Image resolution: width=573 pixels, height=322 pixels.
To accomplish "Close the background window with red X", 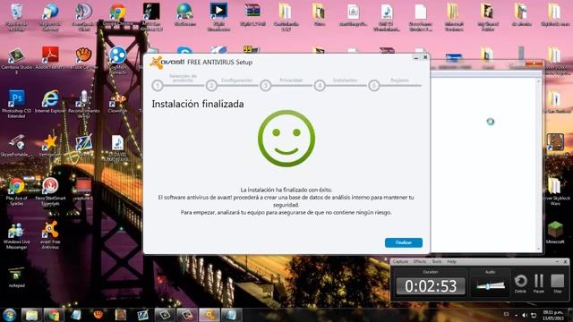I will pyautogui.click(x=534, y=64).
